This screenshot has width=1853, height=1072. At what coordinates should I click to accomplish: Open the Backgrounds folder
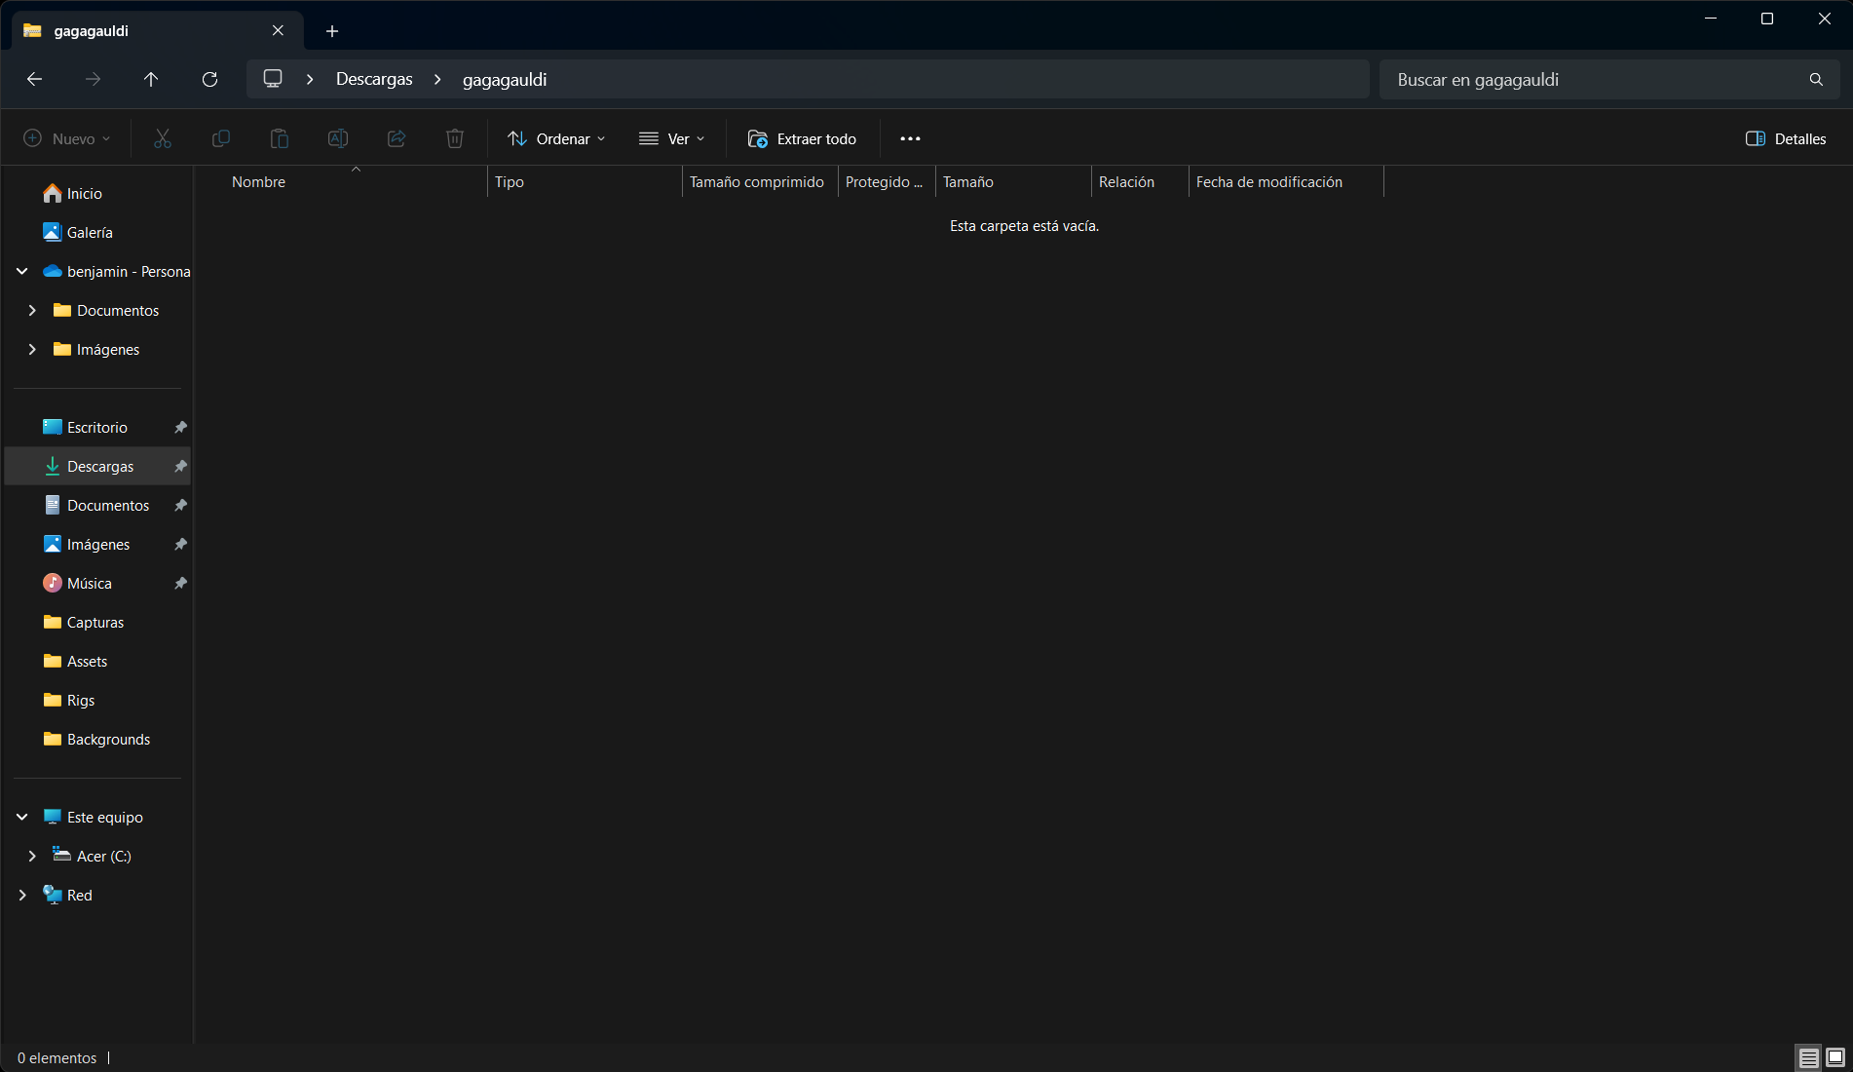97,739
